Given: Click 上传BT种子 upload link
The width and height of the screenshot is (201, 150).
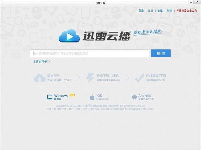Looking at the screenshot, I should [42, 62].
